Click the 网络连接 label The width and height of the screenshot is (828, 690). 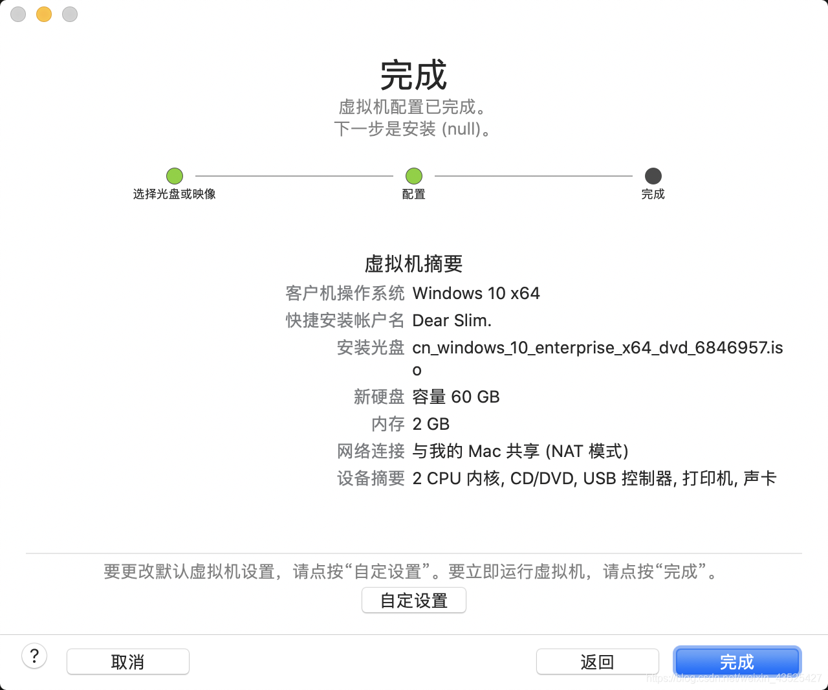(x=371, y=451)
